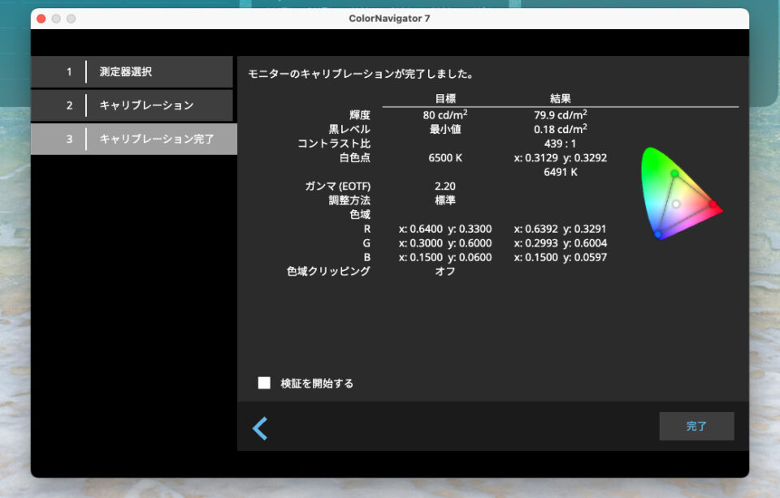780x498 pixels.
Task: Click the 79.9 cd/m² luminance result
Action: (x=561, y=114)
